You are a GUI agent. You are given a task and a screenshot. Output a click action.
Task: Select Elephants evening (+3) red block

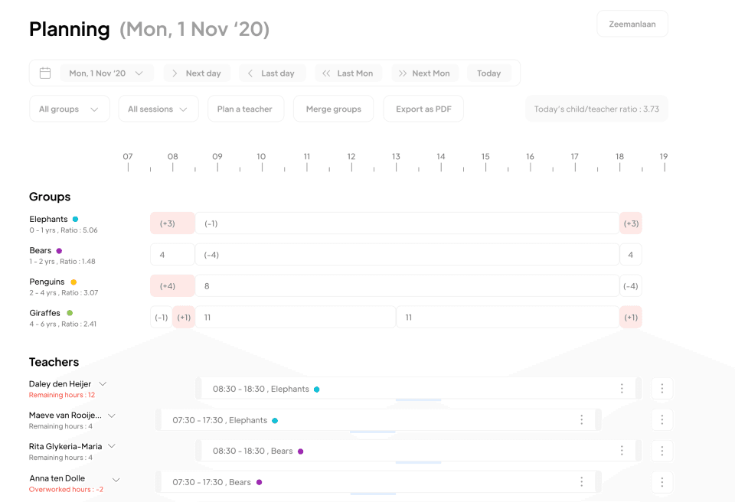point(631,223)
